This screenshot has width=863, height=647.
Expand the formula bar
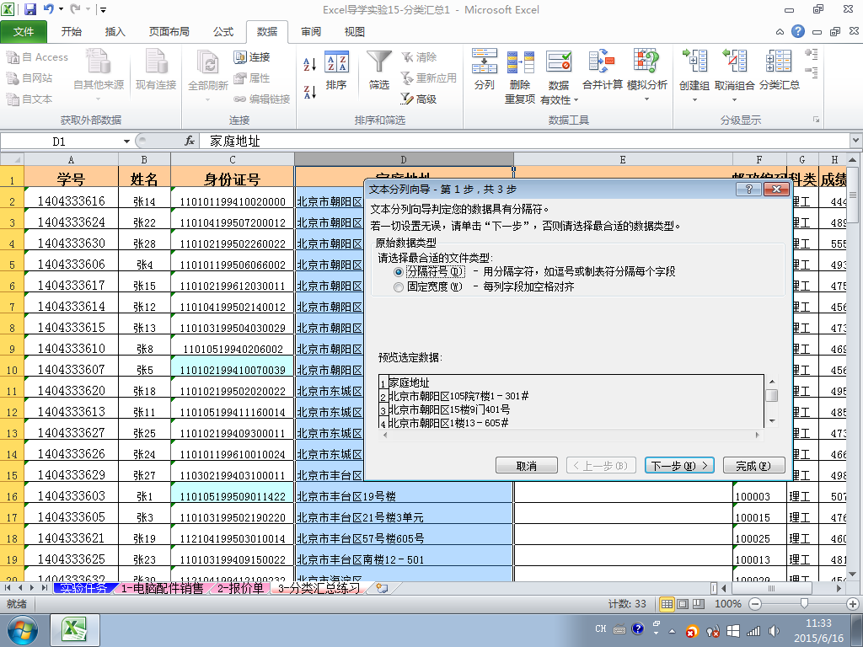856,141
